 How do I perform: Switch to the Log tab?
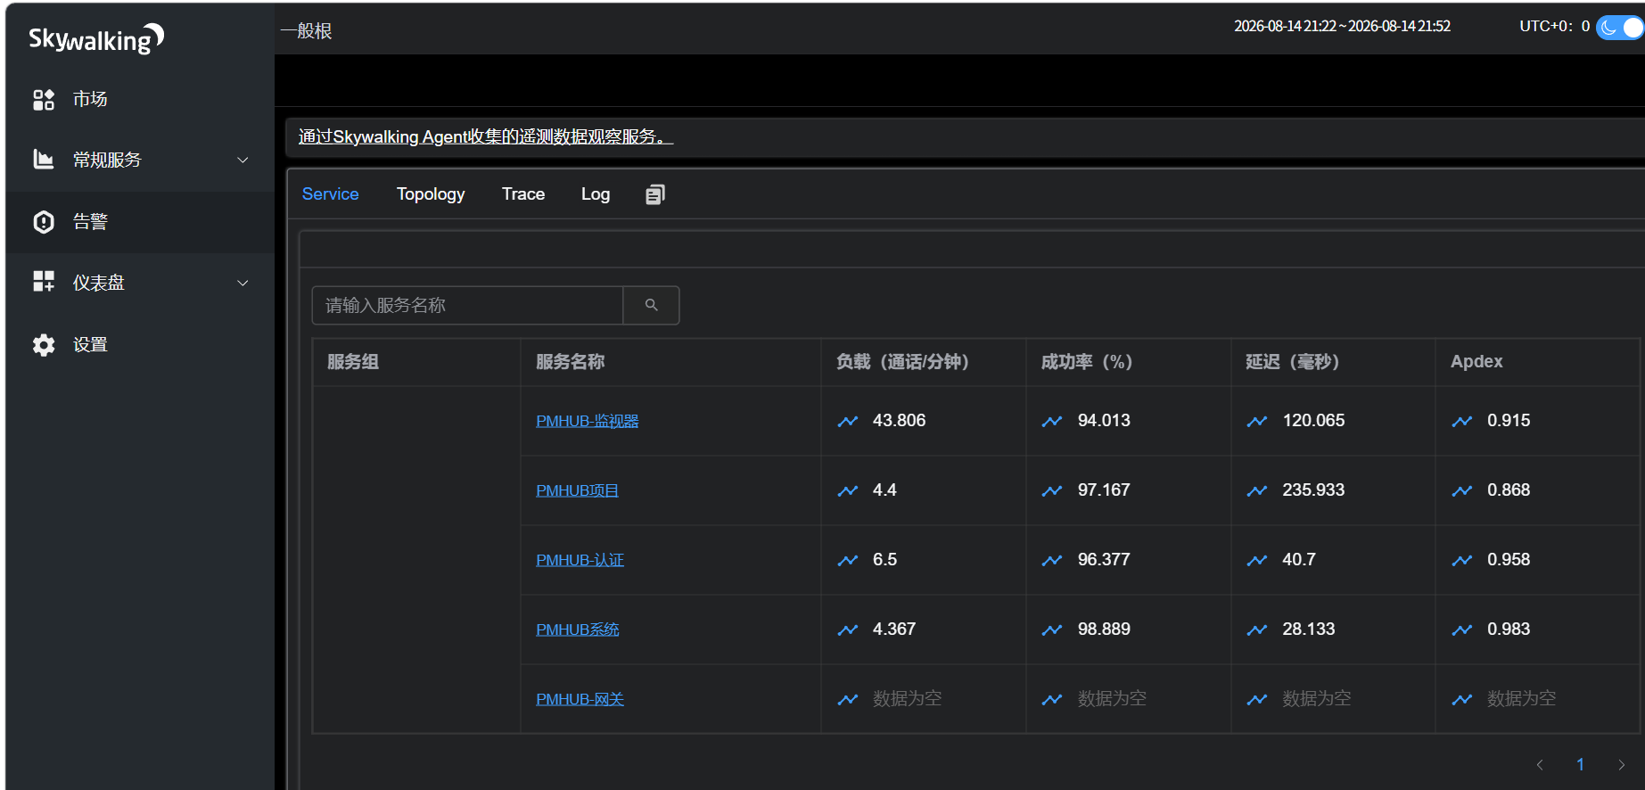596,193
